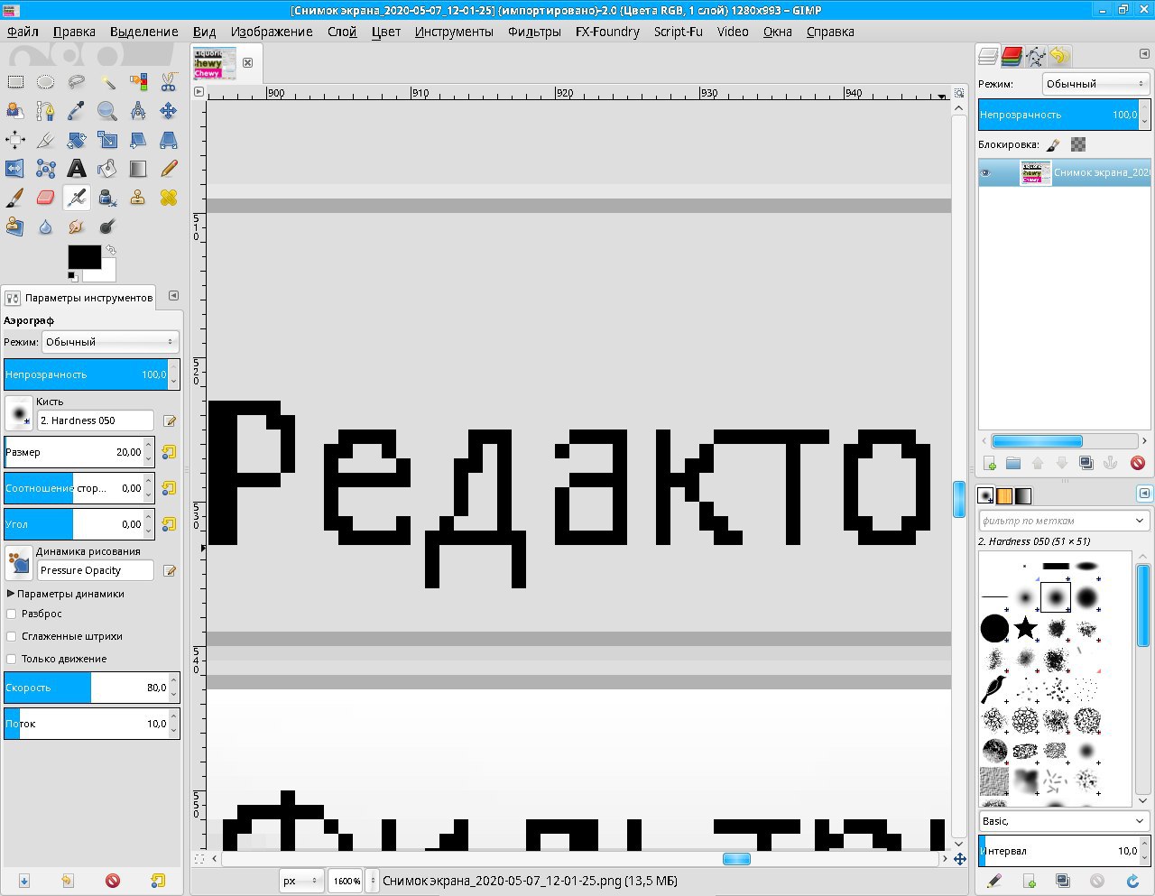Select the Select by Color tool
Viewport: 1155px width, 896px height.
138,82
